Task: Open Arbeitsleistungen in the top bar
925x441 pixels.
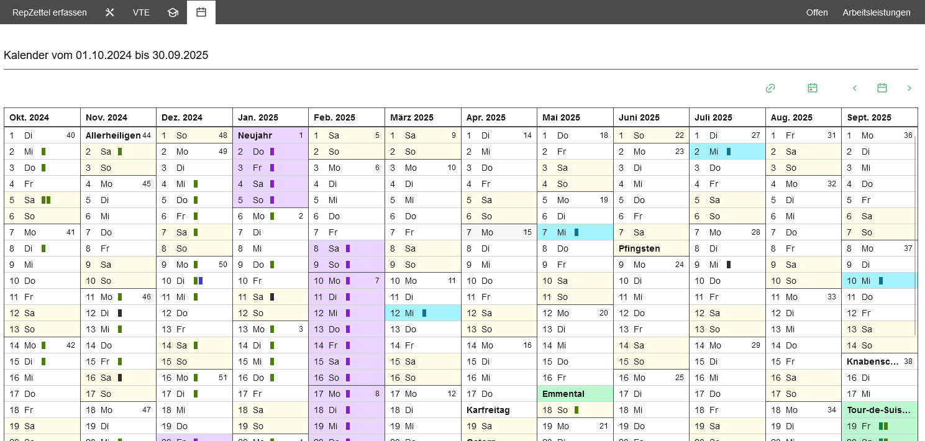Action: [877, 12]
